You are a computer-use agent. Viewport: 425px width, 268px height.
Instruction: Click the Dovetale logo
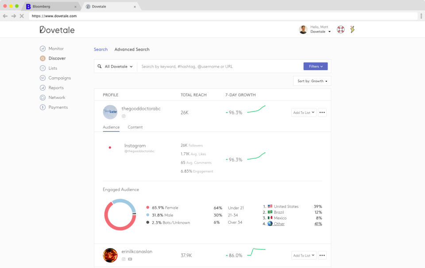click(57, 30)
